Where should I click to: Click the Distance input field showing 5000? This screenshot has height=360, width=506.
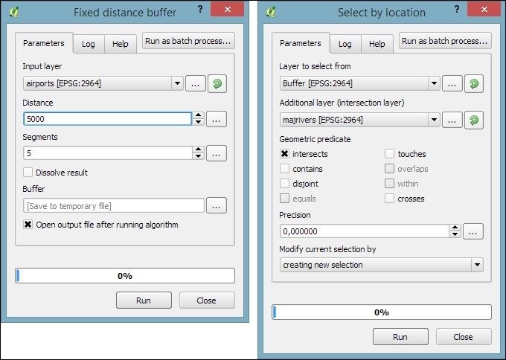(x=108, y=119)
